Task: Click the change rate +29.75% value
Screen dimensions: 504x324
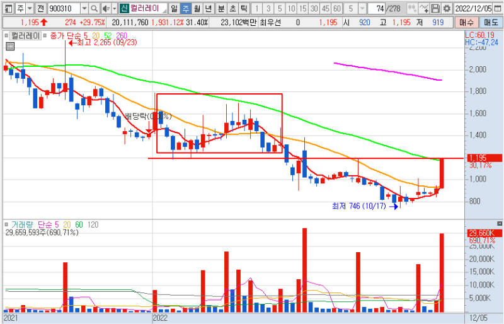Action: point(92,23)
